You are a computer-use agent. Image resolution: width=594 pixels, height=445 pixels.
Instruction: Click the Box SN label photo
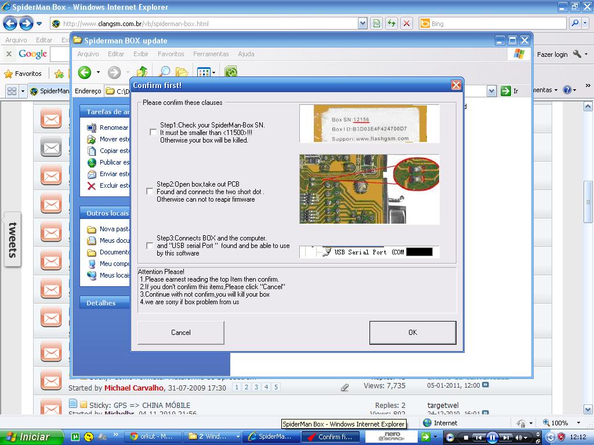click(x=370, y=124)
